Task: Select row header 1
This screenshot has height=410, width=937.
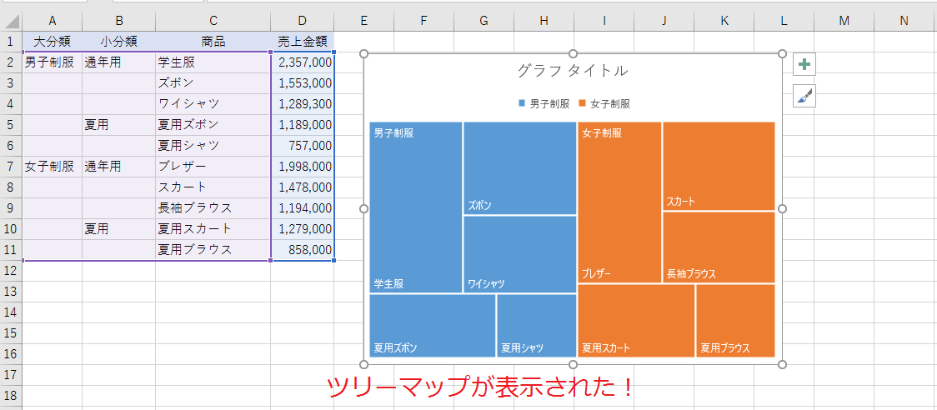Action: (x=11, y=42)
